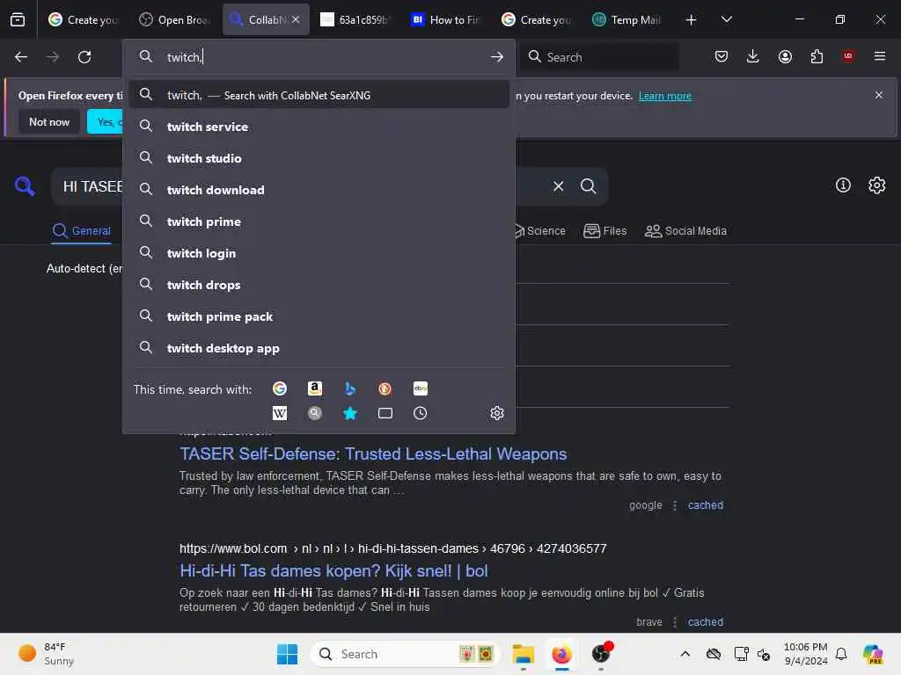Close the CollabNet tab
Image resolution: width=901 pixels, height=675 pixels.
(296, 19)
